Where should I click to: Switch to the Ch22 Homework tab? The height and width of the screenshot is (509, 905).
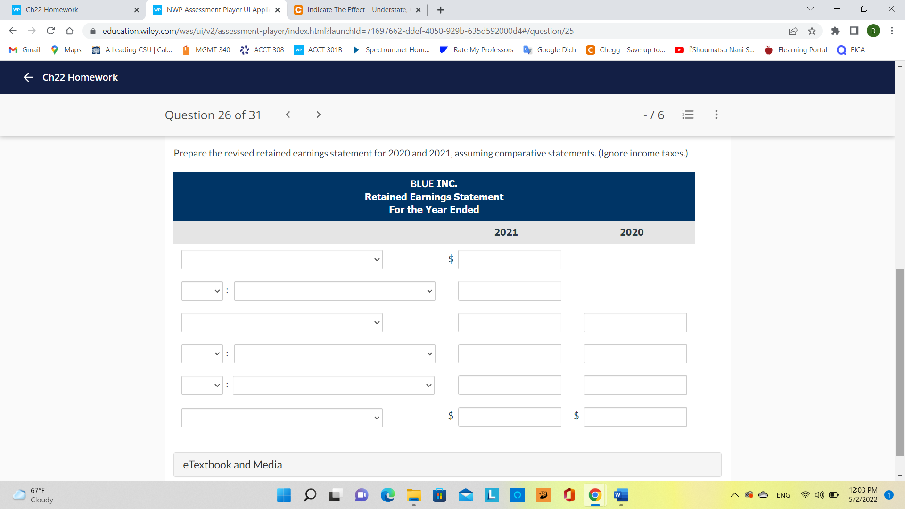[x=71, y=9]
